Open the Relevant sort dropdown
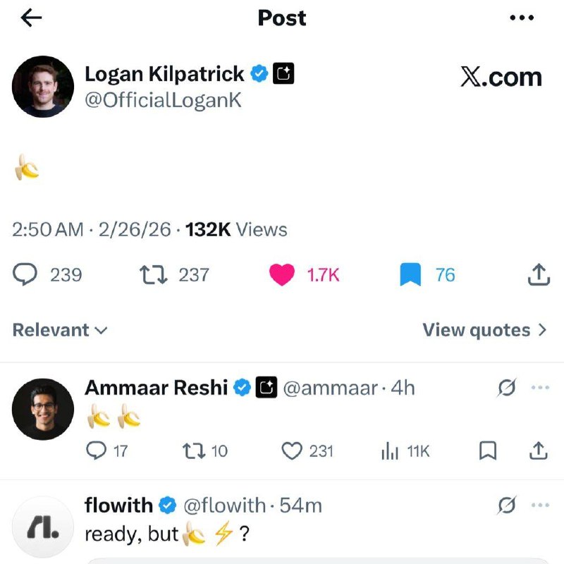This screenshot has width=564, height=564. point(59,330)
